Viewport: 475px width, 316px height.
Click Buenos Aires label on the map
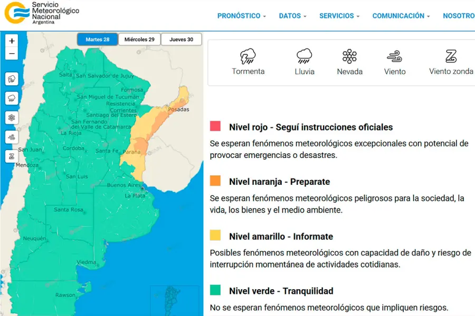coord(124,185)
